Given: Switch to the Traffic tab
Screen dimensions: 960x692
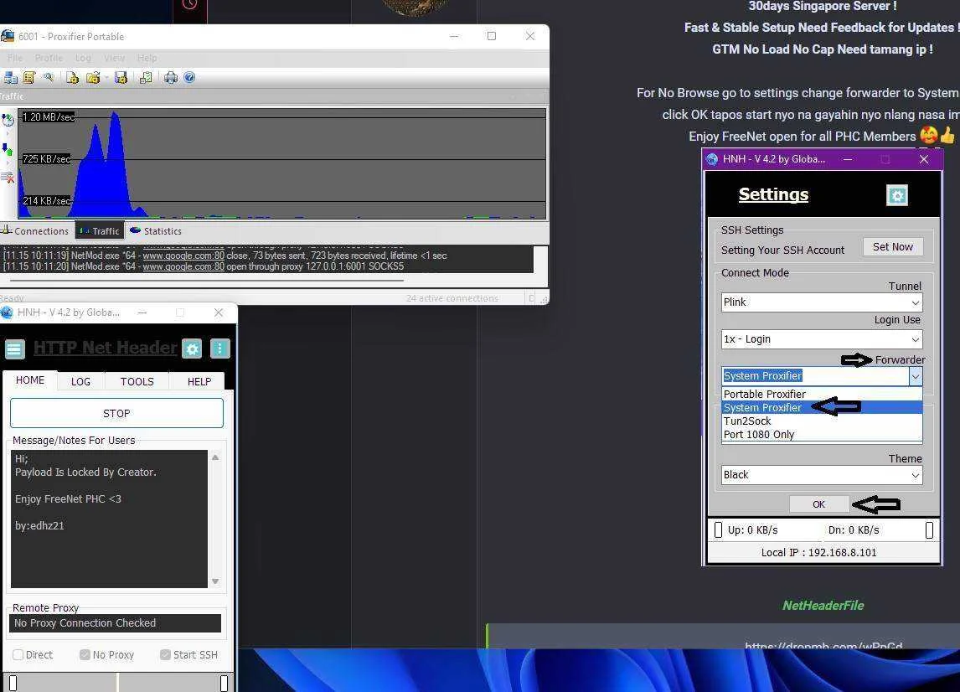Looking at the screenshot, I should (x=100, y=231).
